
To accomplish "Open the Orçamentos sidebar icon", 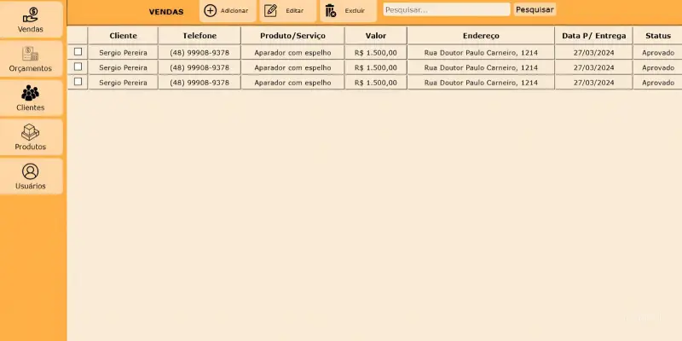I will click(31, 54).
